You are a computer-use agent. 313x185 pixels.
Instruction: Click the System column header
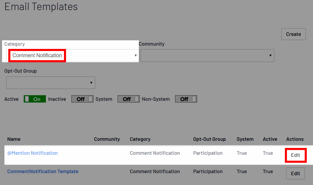point(245,139)
